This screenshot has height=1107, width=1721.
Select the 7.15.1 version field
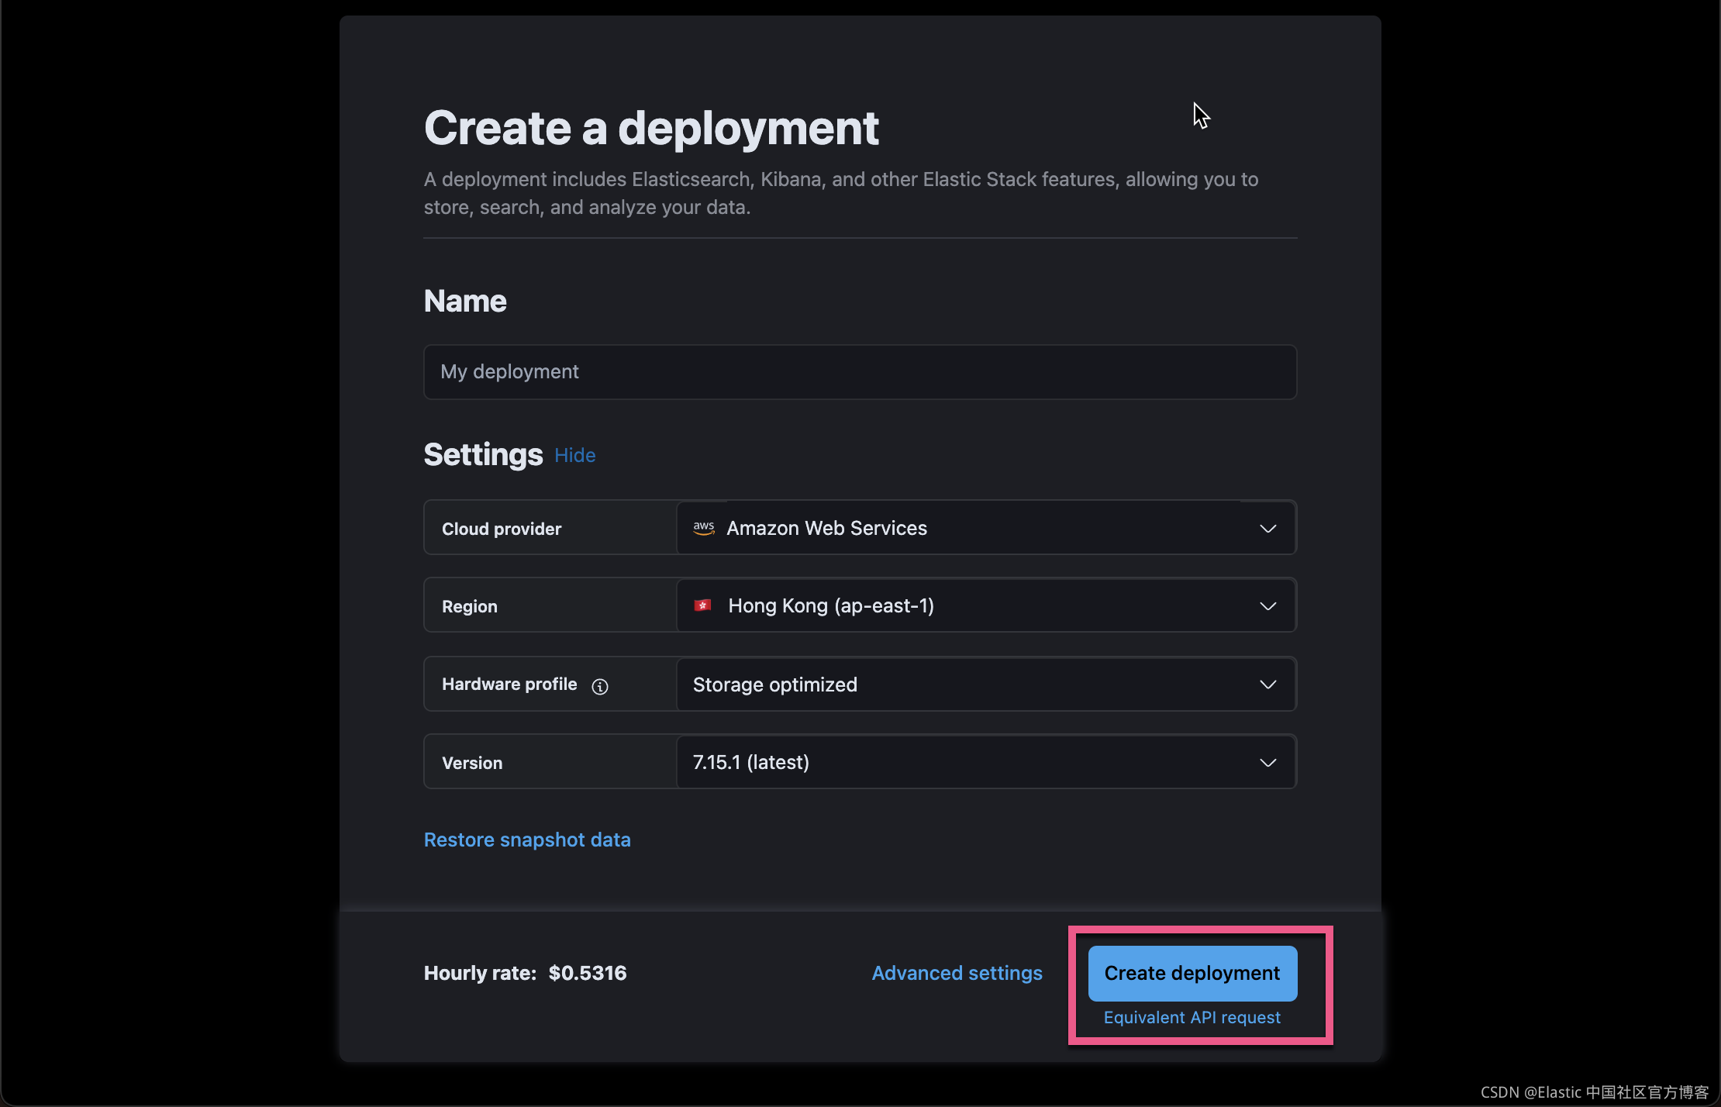click(x=750, y=762)
